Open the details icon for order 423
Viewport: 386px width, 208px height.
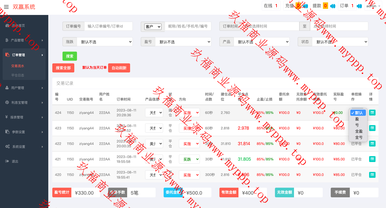click(372, 128)
